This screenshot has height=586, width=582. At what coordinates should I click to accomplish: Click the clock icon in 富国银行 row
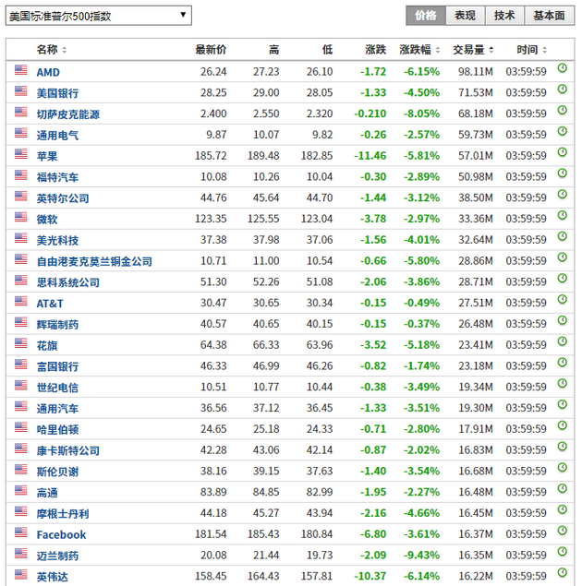click(563, 362)
